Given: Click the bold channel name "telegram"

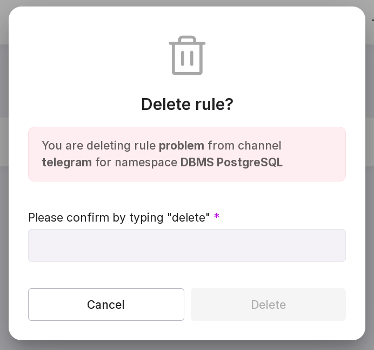Looking at the screenshot, I should [66, 163].
